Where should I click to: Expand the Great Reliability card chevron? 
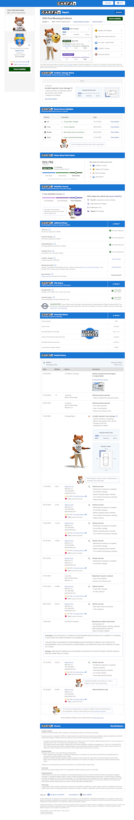89,54
